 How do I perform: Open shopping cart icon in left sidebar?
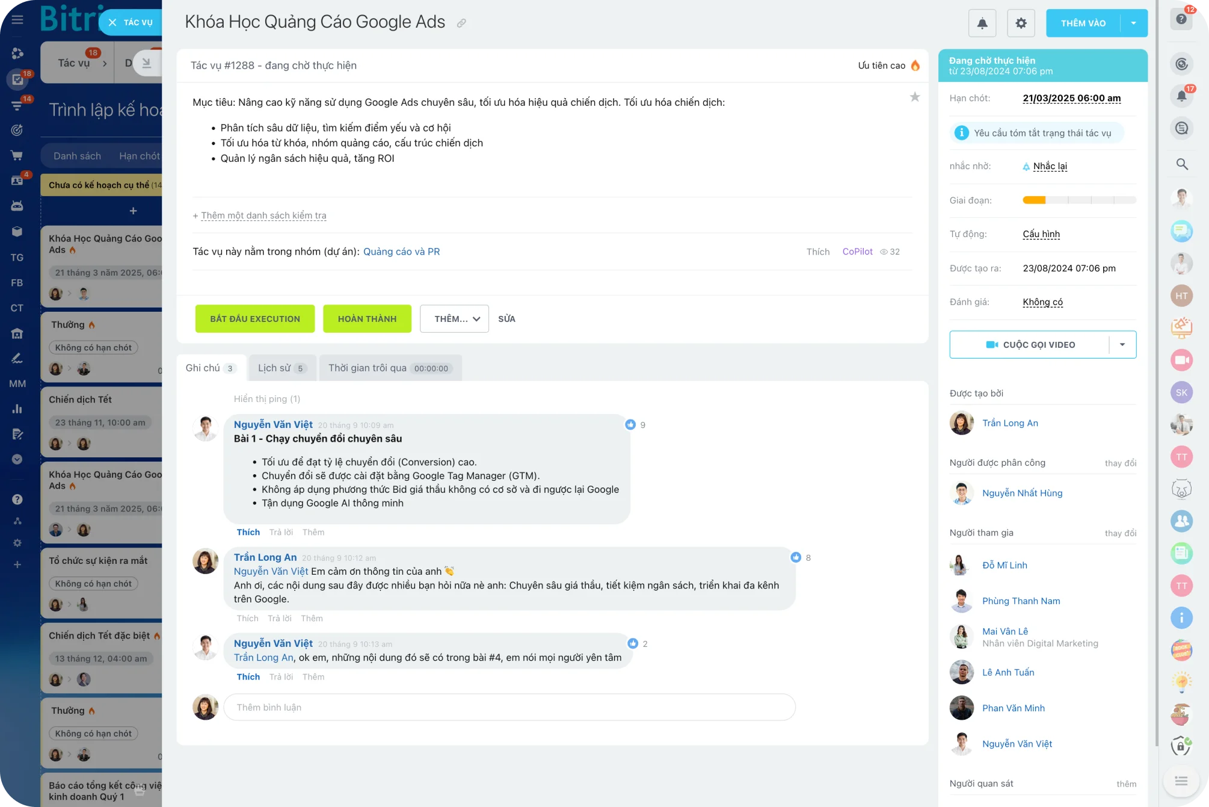(17, 155)
